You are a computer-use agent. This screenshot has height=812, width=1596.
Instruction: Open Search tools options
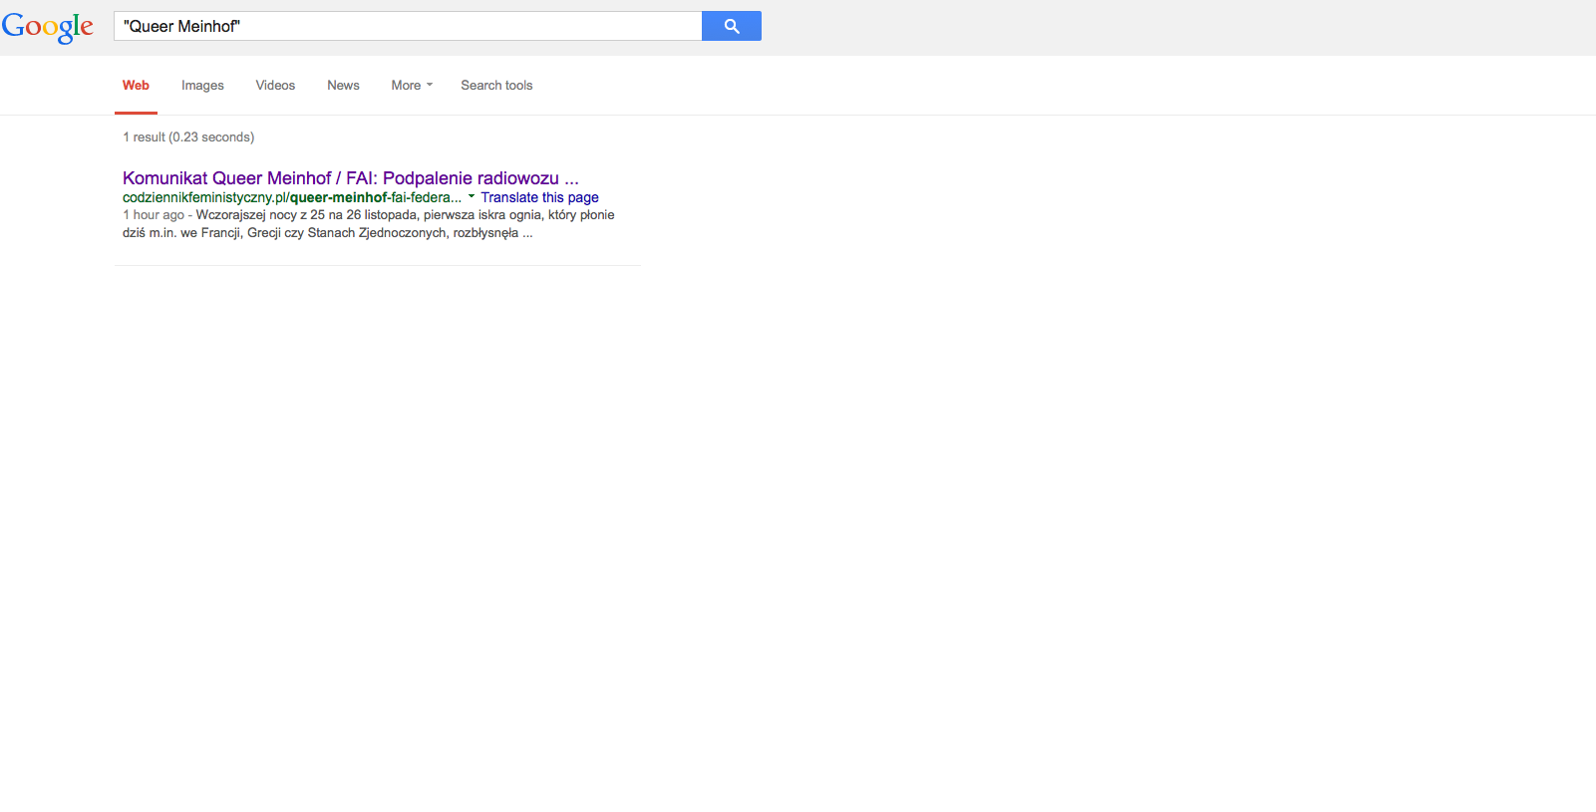pyautogui.click(x=496, y=86)
